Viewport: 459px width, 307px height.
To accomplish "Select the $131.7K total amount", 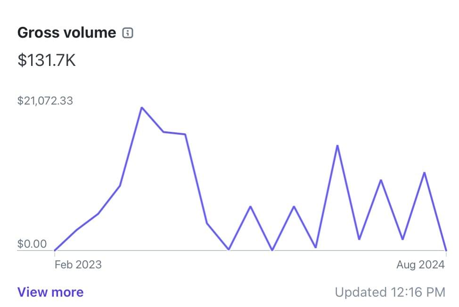I will point(47,60).
